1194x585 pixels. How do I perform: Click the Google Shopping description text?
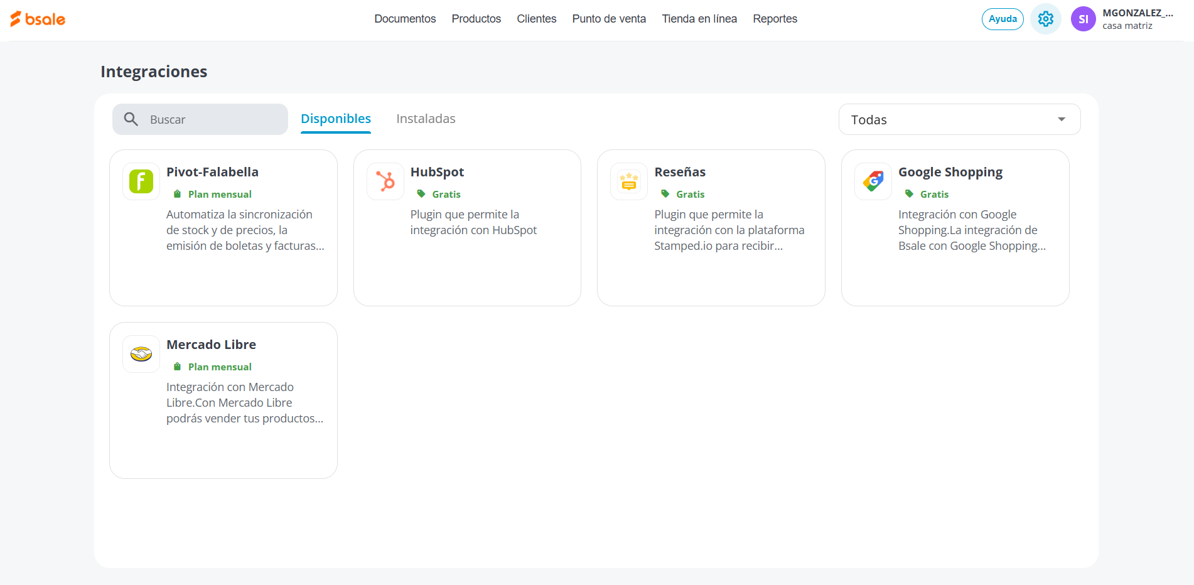[x=972, y=230]
